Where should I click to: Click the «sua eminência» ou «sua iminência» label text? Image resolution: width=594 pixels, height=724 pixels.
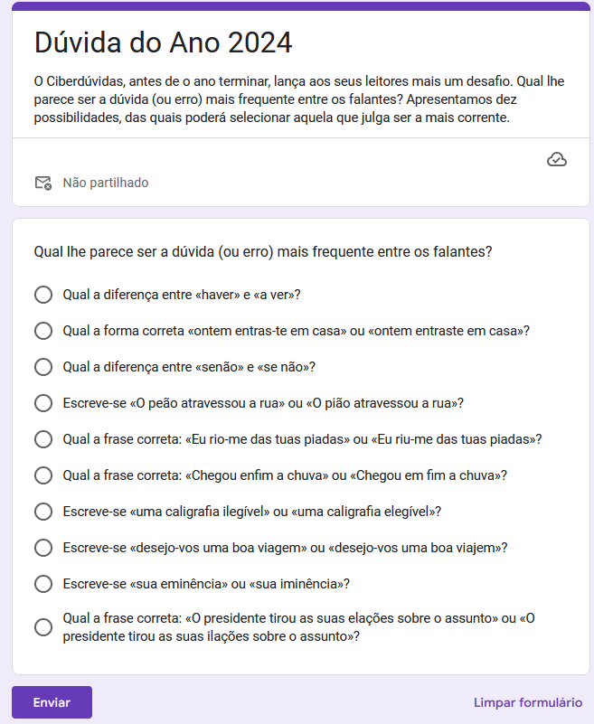[206, 584]
